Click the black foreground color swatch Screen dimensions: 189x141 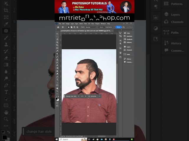point(56,99)
